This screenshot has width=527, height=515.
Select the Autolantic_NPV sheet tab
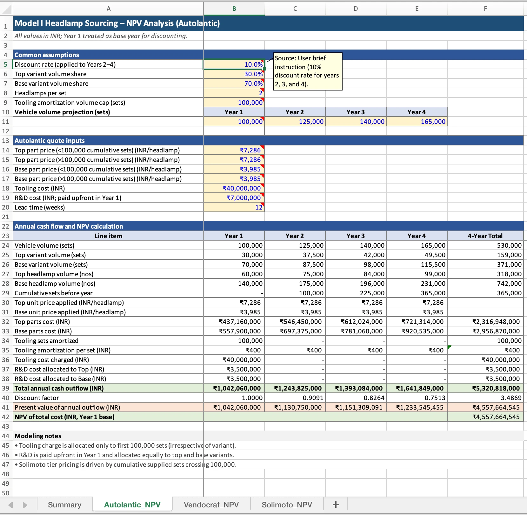(x=132, y=505)
